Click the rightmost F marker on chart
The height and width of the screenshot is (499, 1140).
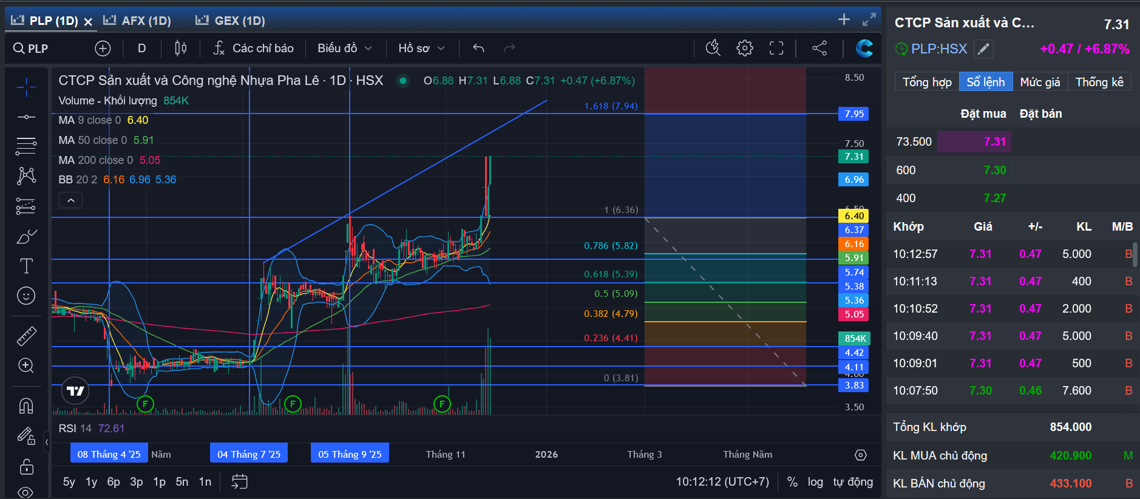pyautogui.click(x=442, y=404)
